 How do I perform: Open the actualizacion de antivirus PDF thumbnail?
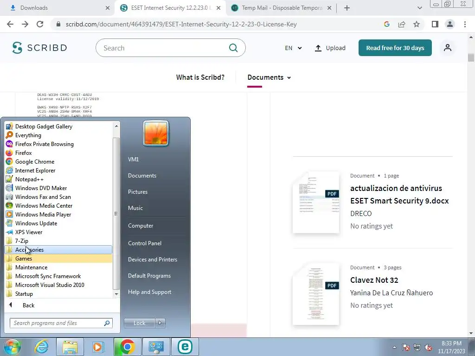tap(315, 202)
